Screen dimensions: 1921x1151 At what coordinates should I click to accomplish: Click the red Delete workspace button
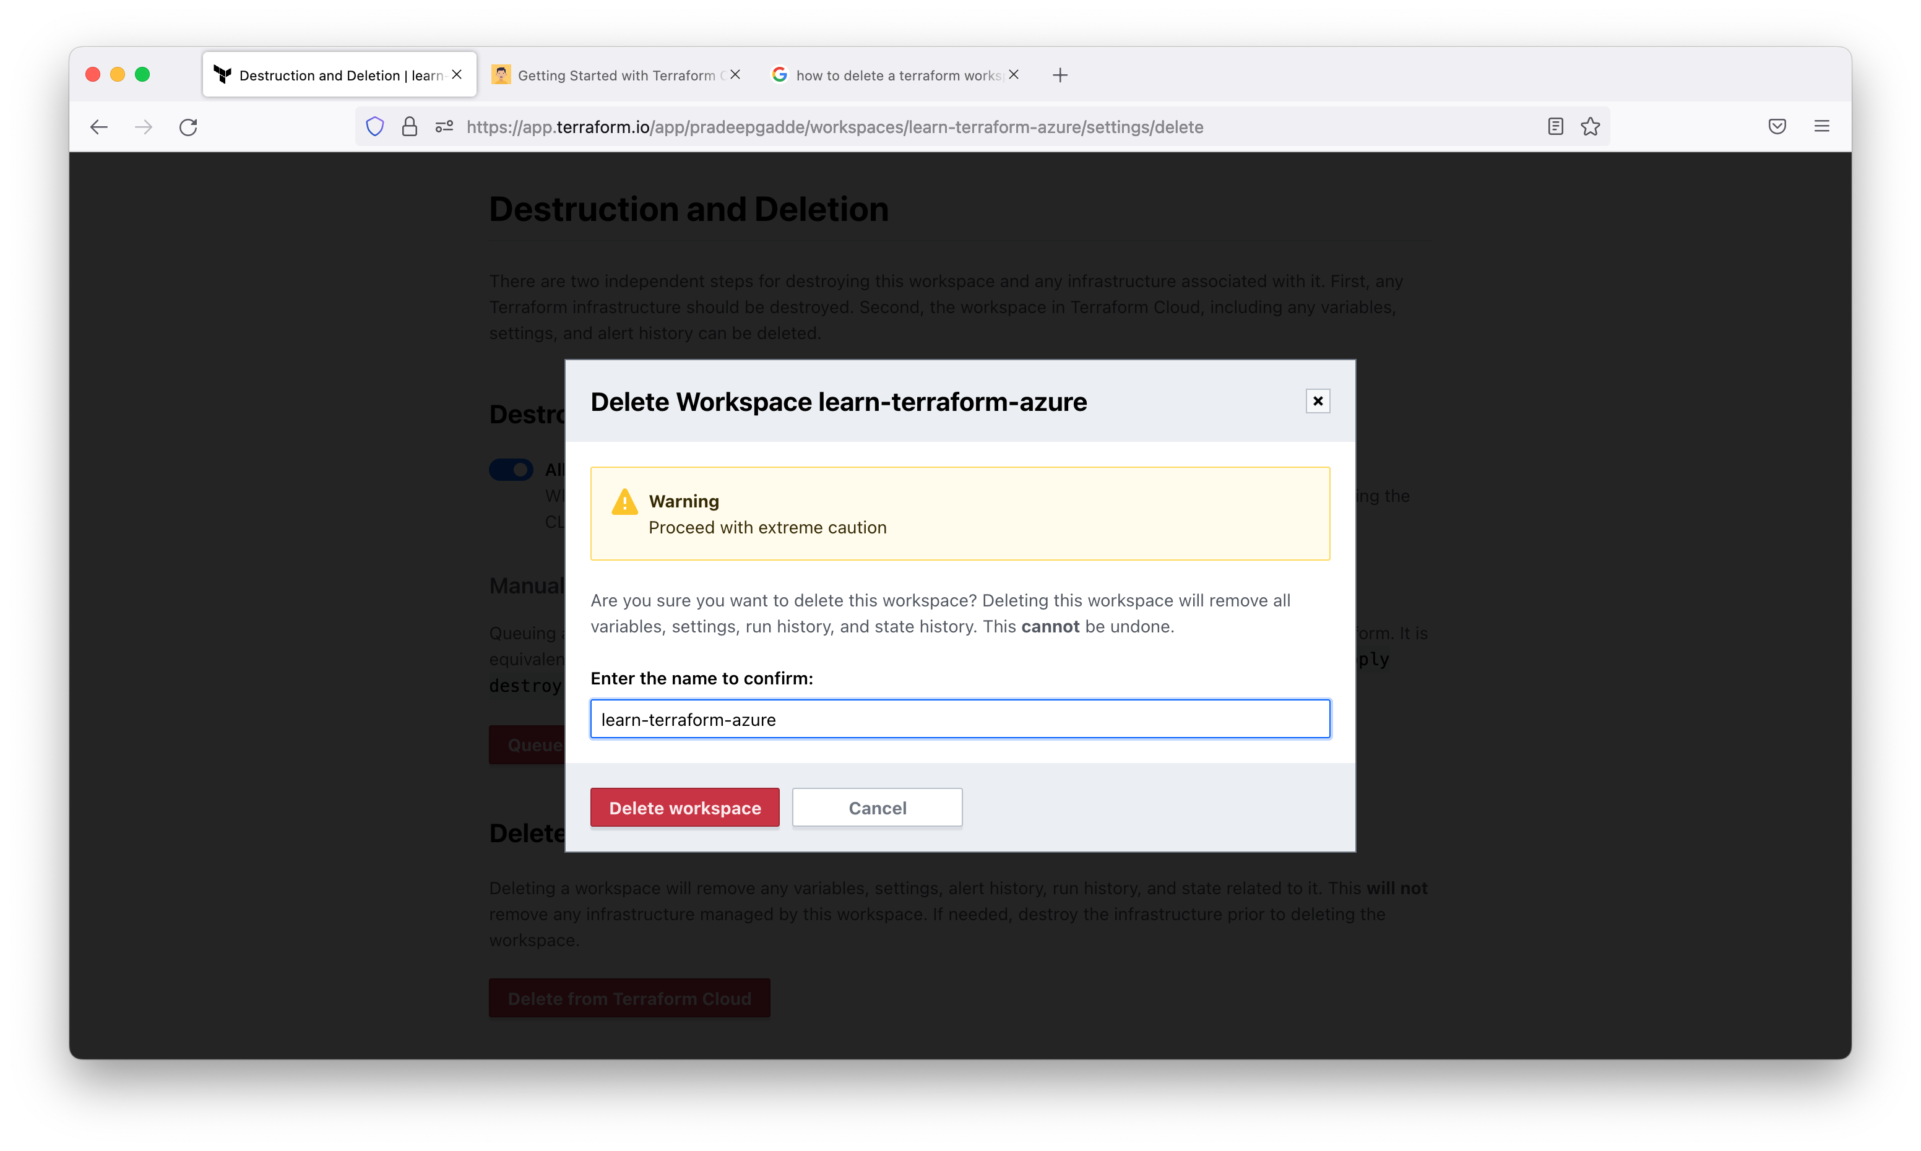point(685,808)
